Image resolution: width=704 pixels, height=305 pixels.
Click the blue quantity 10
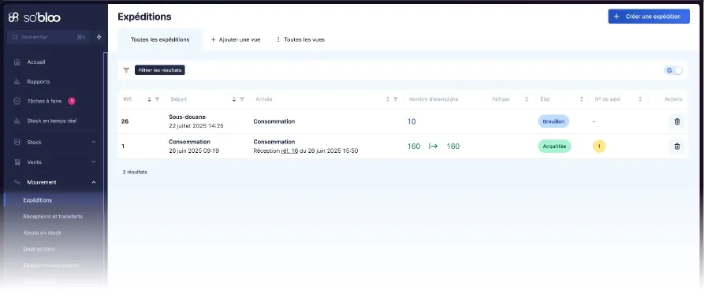point(412,121)
